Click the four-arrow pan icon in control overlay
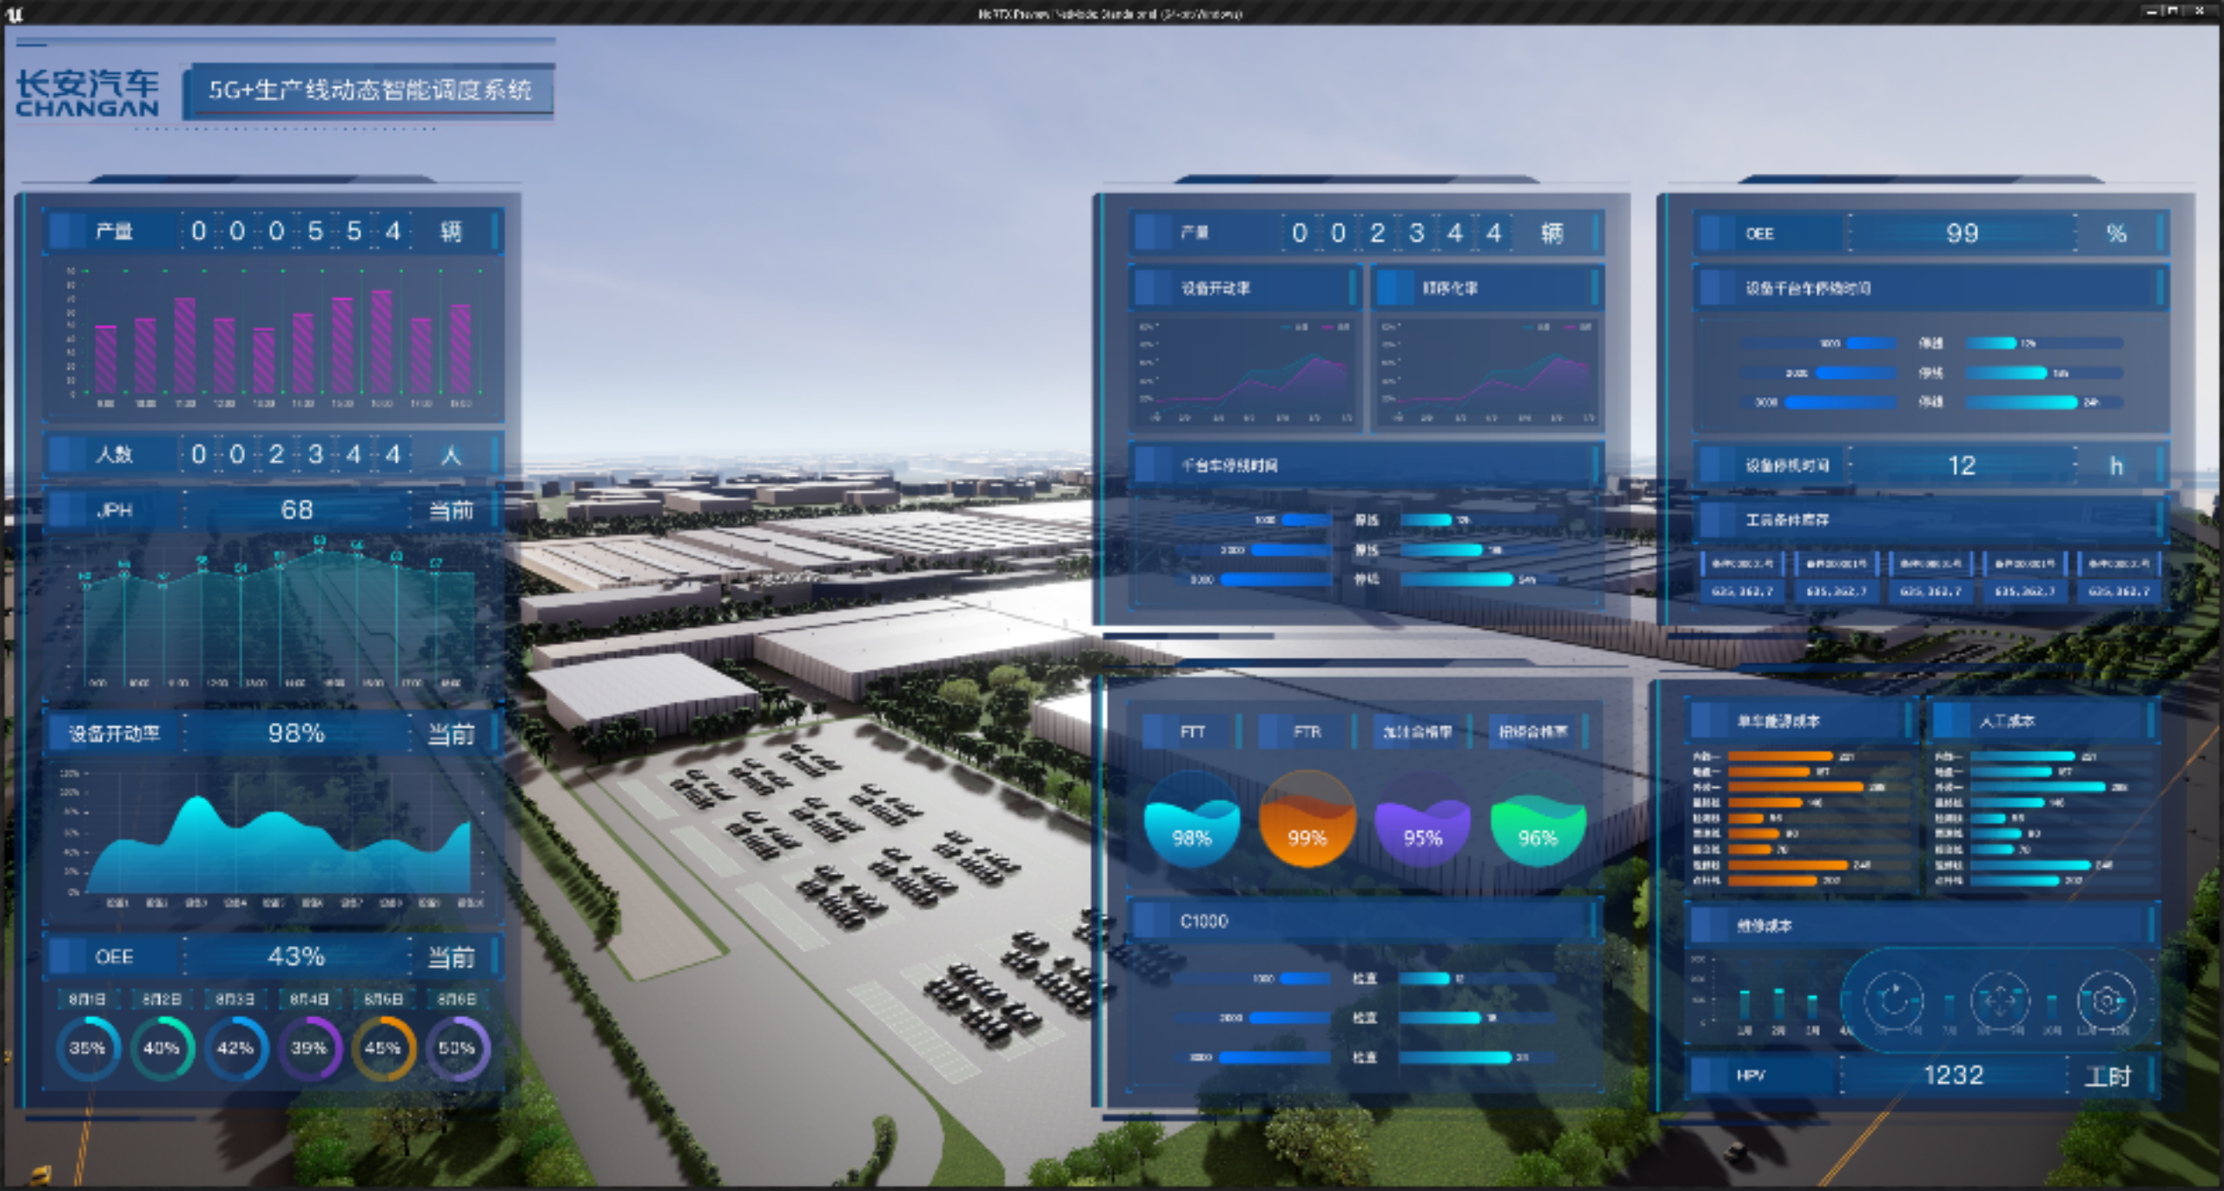The image size is (2224, 1191). (2000, 1001)
